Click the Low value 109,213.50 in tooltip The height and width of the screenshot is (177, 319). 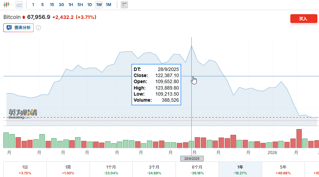coord(167,94)
